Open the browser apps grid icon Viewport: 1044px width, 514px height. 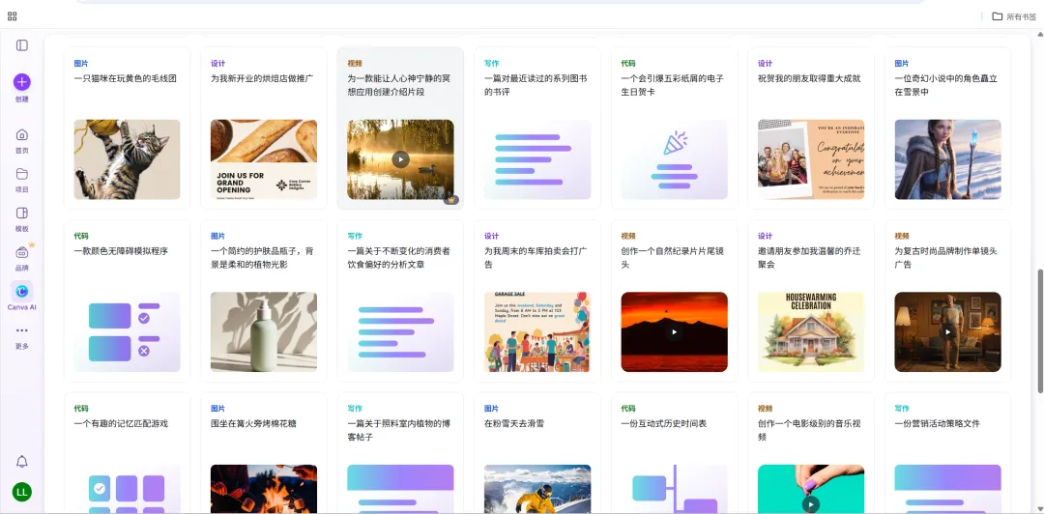pyautogui.click(x=12, y=16)
